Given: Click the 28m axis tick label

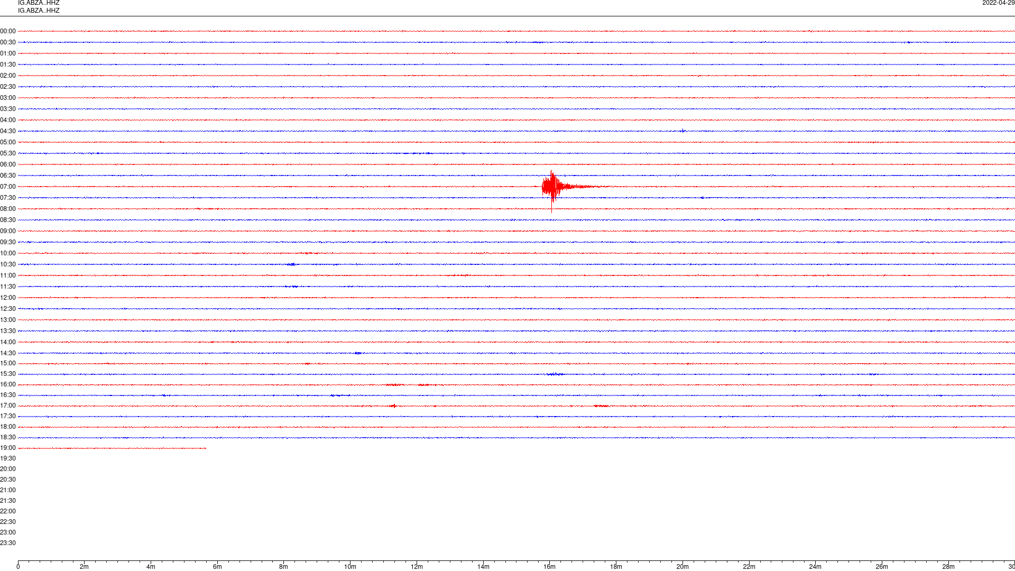Looking at the screenshot, I should pos(948,567).
